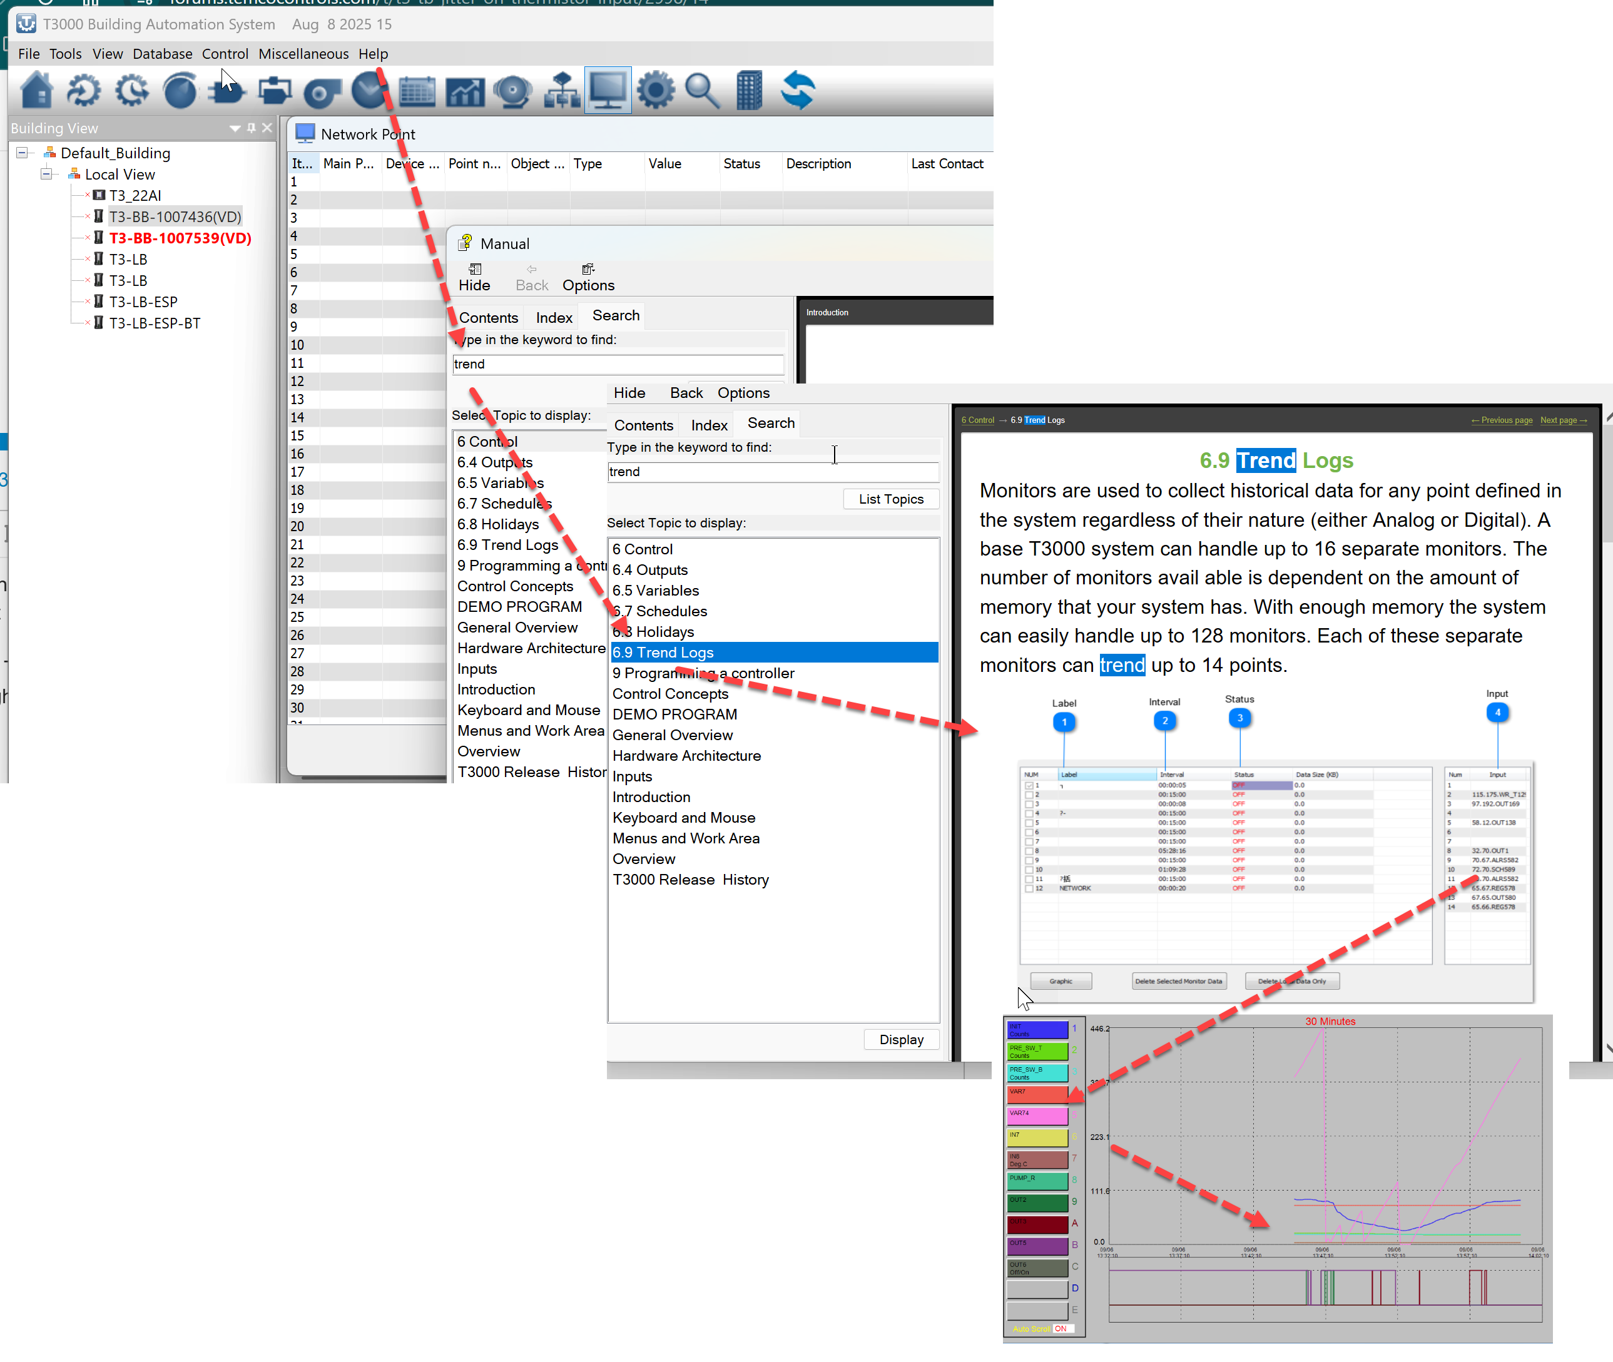Open the Building View panel dropdown arrow
1613x1362 pixels.
coord(235,128)
